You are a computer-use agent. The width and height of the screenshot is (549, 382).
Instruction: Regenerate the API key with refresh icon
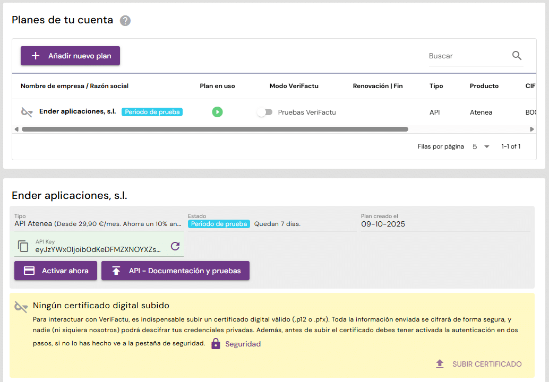click(175, 246)
